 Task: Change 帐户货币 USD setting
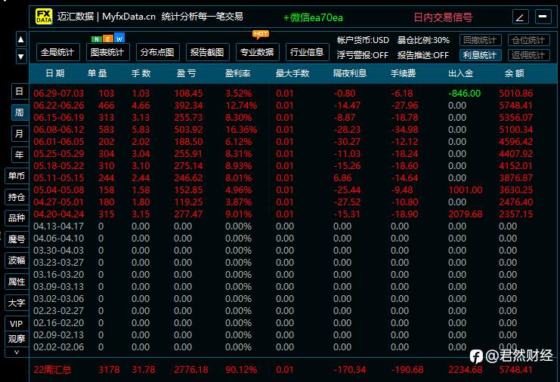click(363, 40)
